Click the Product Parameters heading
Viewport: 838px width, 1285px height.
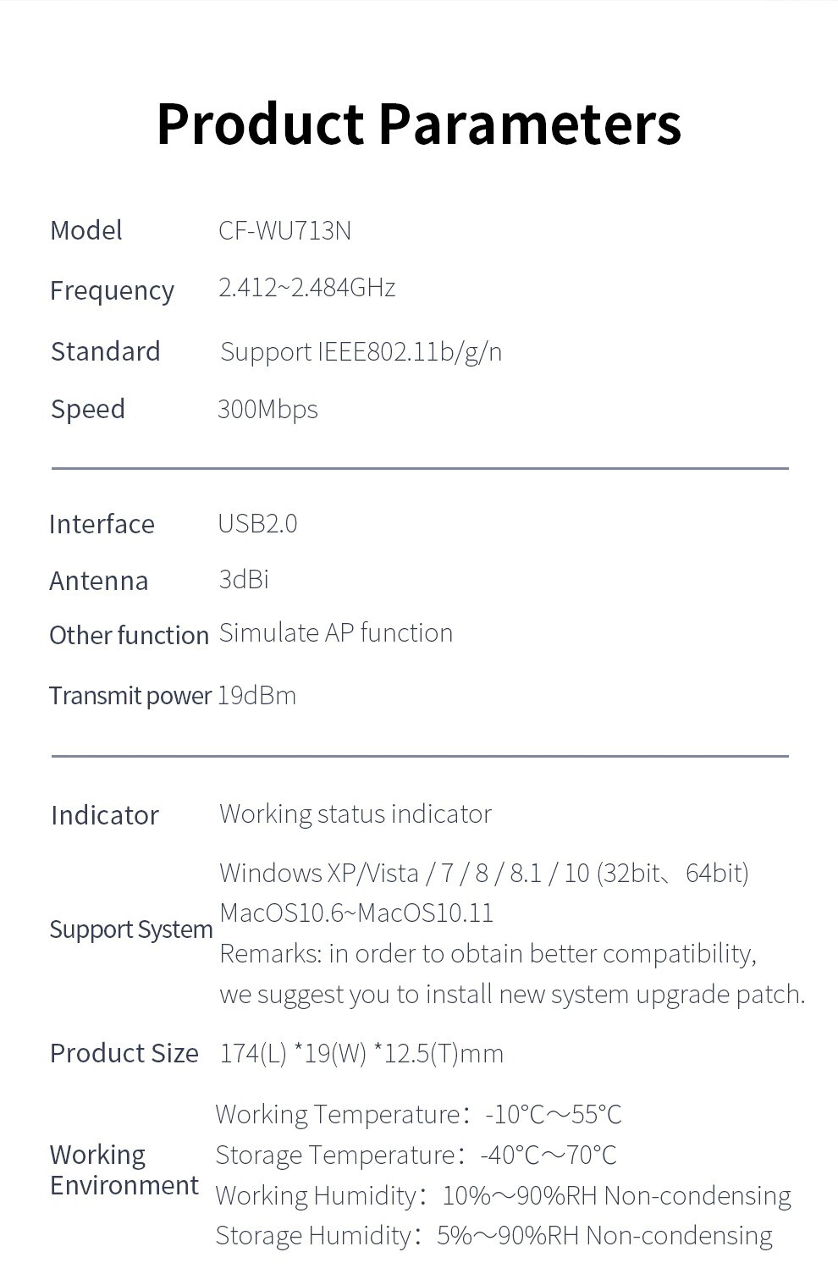(x=419, y=124)
